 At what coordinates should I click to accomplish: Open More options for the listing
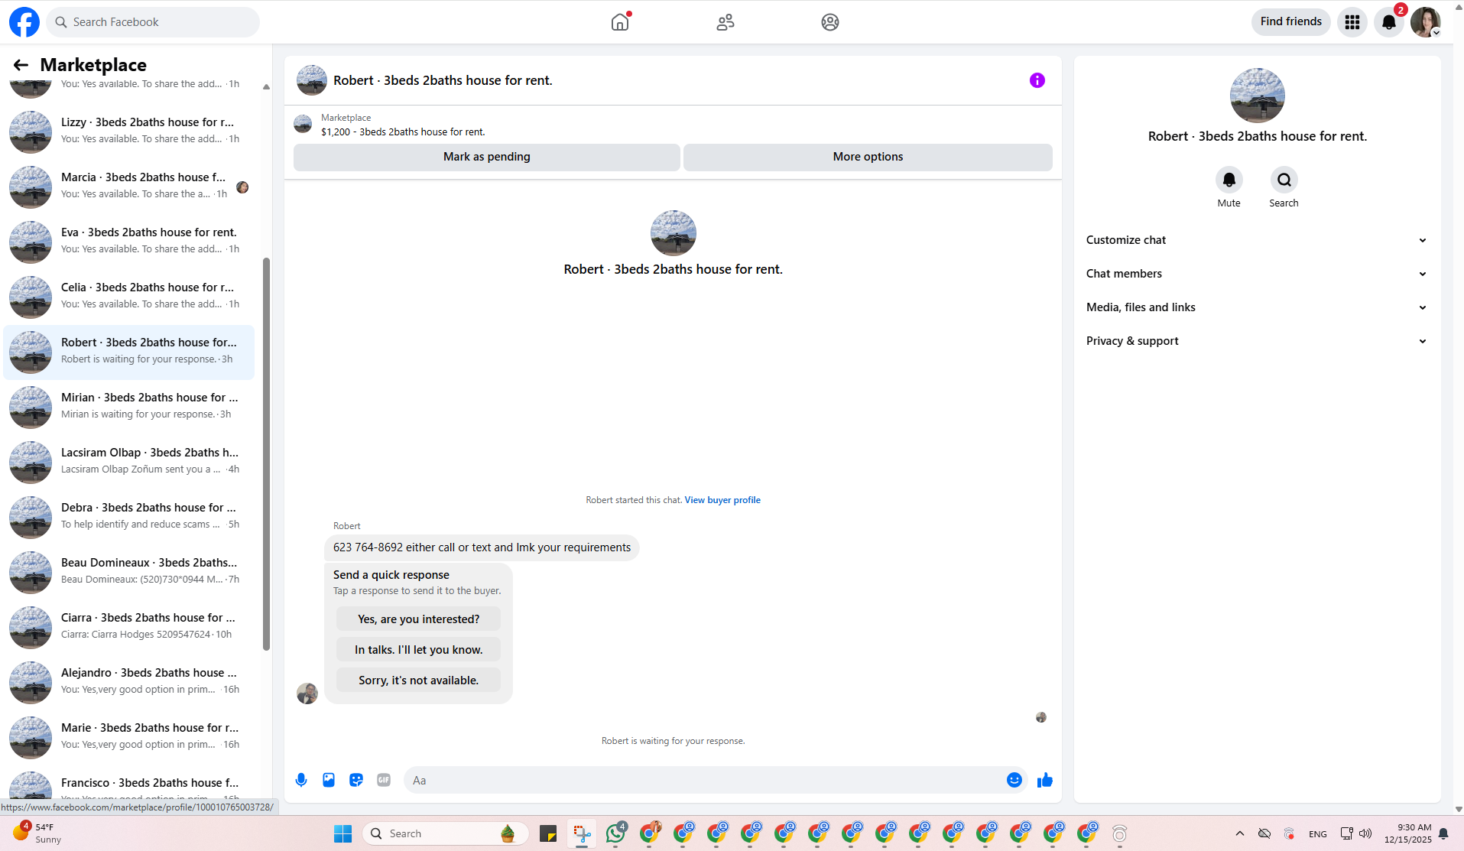[x=868, y=157]
